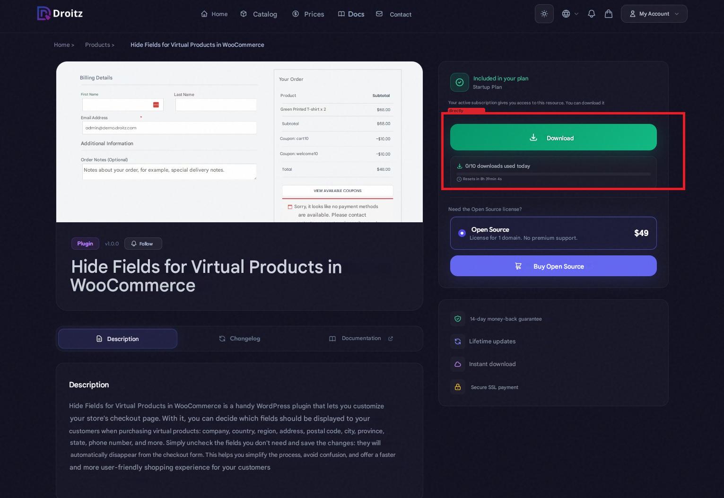The height and width of the screenshot is (498, 724).
Task: Open the Prices page
Action: [308, 14]
